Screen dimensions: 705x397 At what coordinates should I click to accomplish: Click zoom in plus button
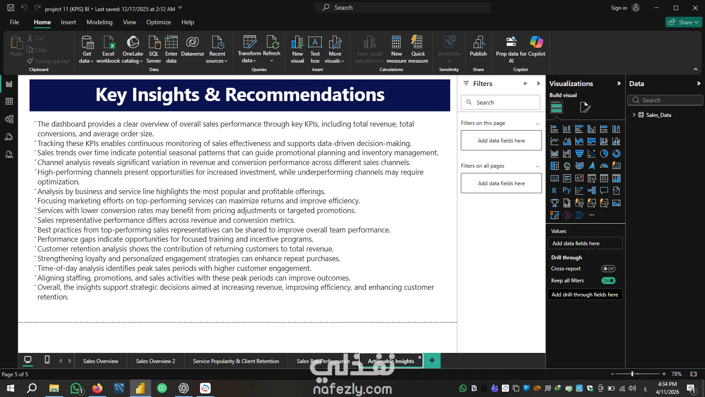tap(664, 374)
